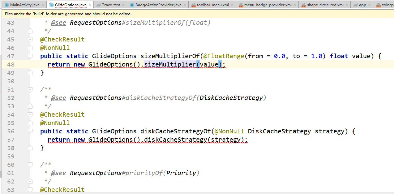This screenshot has width=394, height=194.
Task: Close the MainActivity.java tab
Action: (43, 5)
